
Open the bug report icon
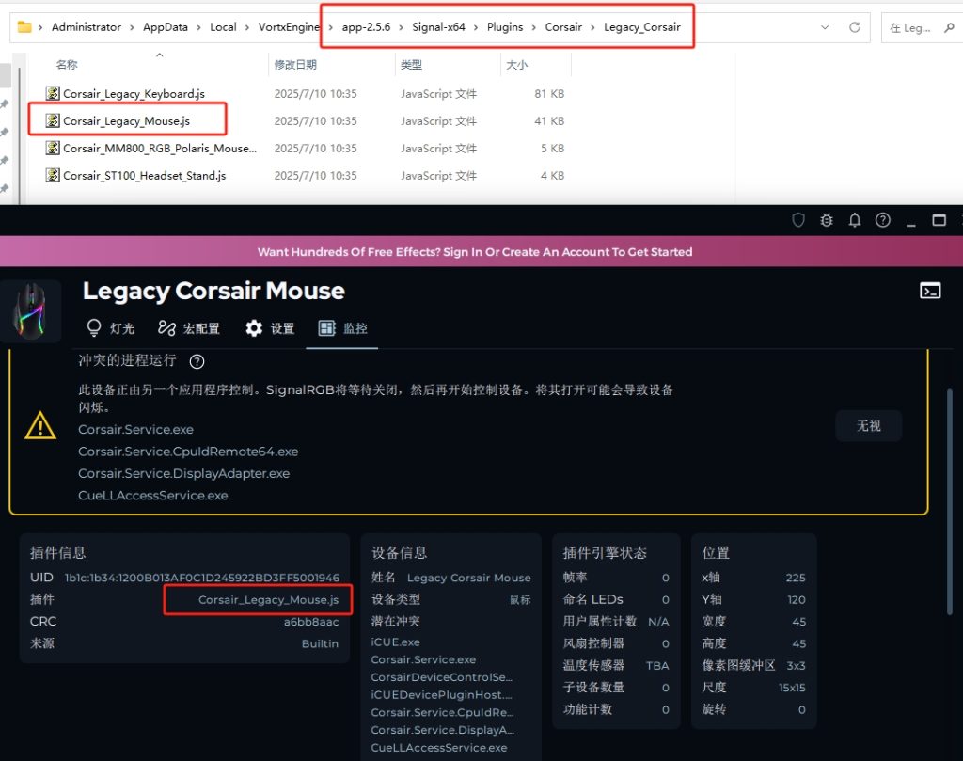pyautogui.click(x=827, y=220)
